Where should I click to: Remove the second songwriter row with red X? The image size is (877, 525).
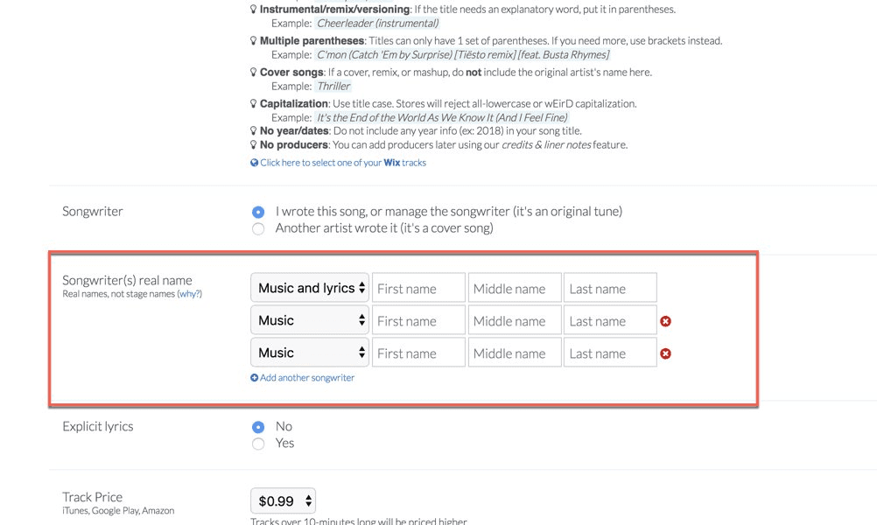point(665,321)
